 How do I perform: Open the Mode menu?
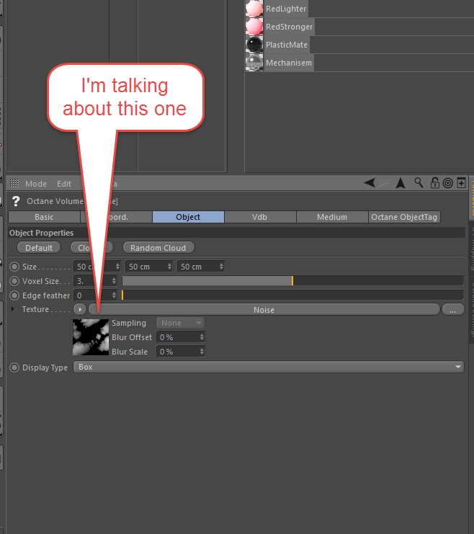(36, 184)
